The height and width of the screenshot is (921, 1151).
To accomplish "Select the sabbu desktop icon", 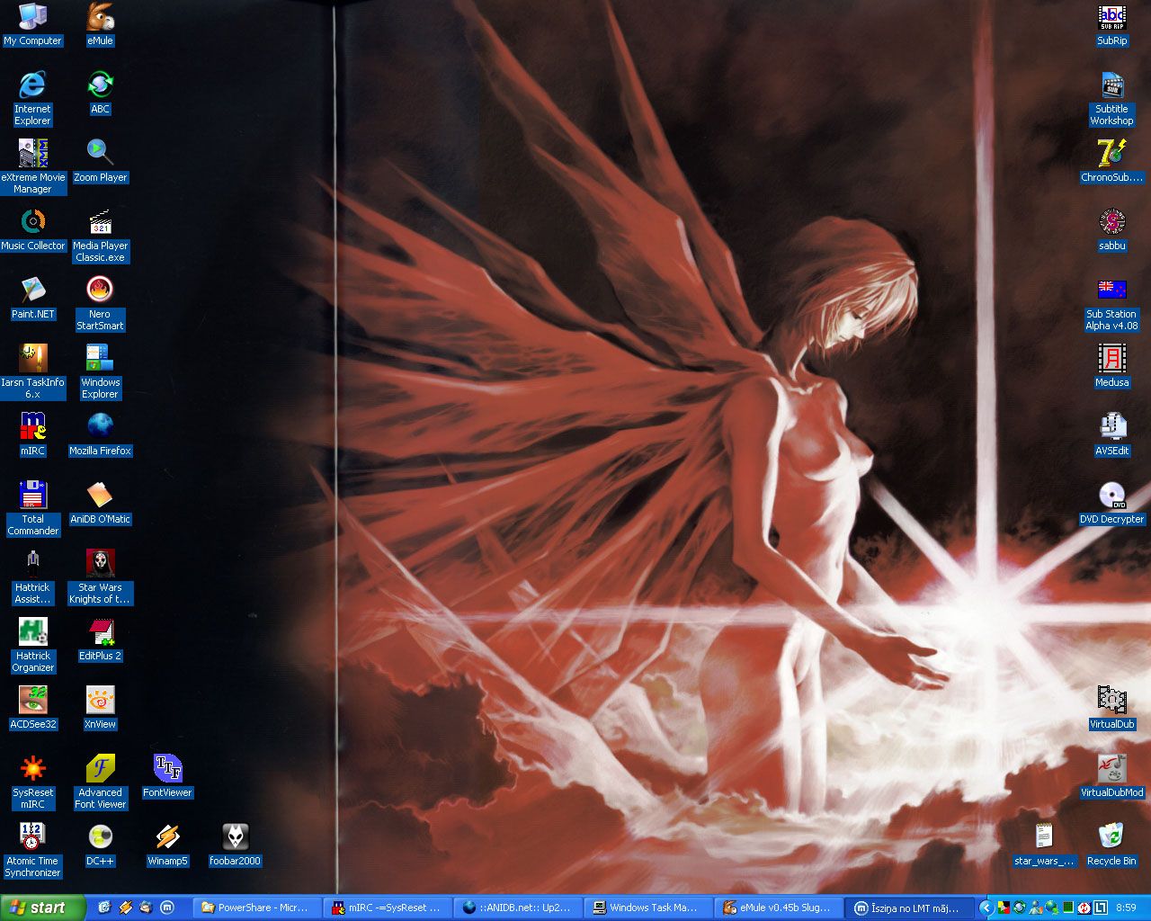I will point(1111,229).
